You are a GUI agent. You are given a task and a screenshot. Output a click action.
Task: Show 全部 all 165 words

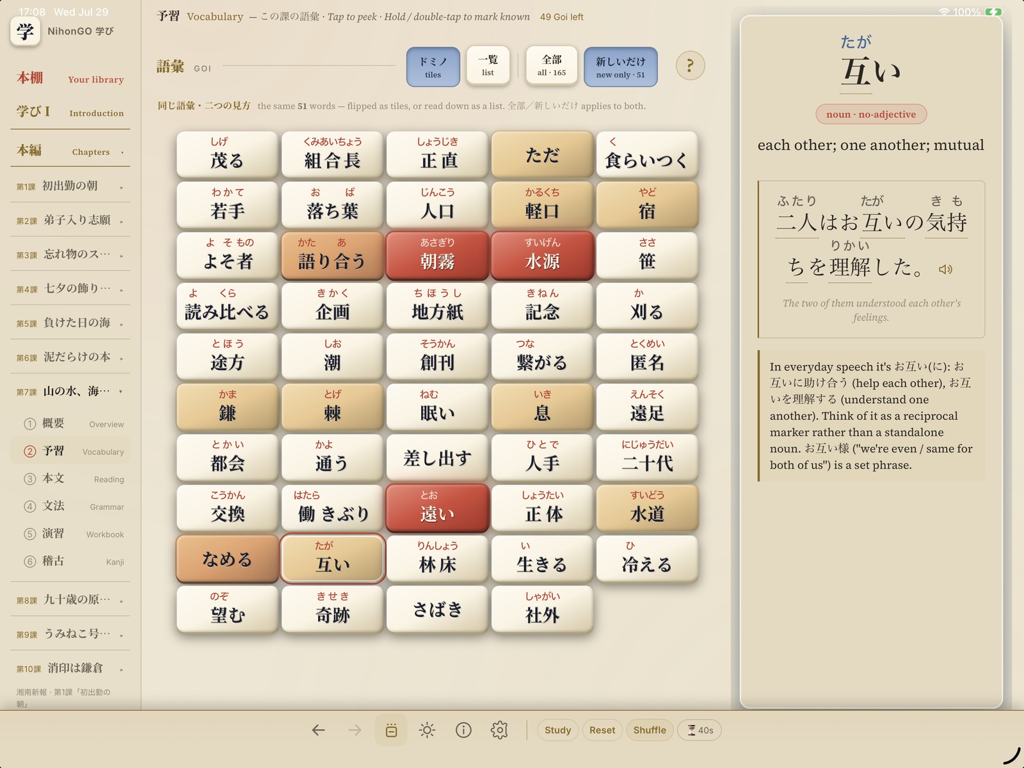pyautogui.click(x=552, y=65)
